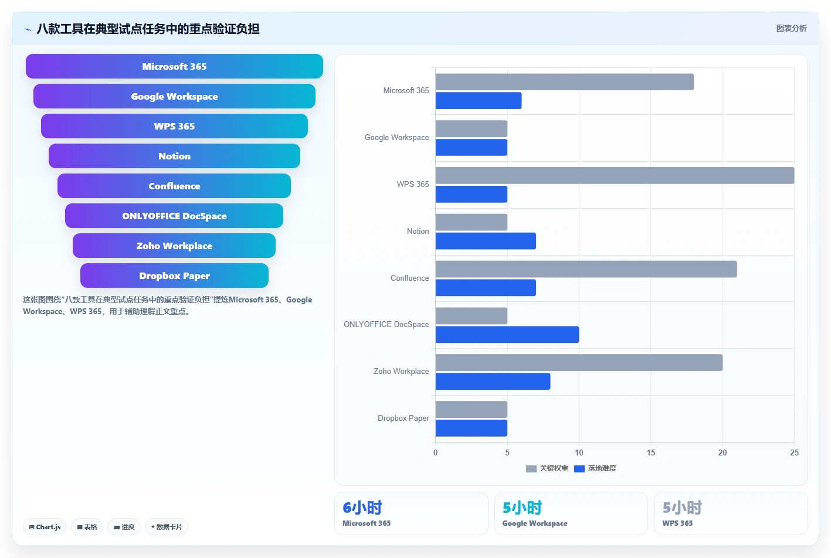831x558 pixels.
Task: Click the Dropbox Paper axis label
Action: pyautogui.click(x=403, y=418)
